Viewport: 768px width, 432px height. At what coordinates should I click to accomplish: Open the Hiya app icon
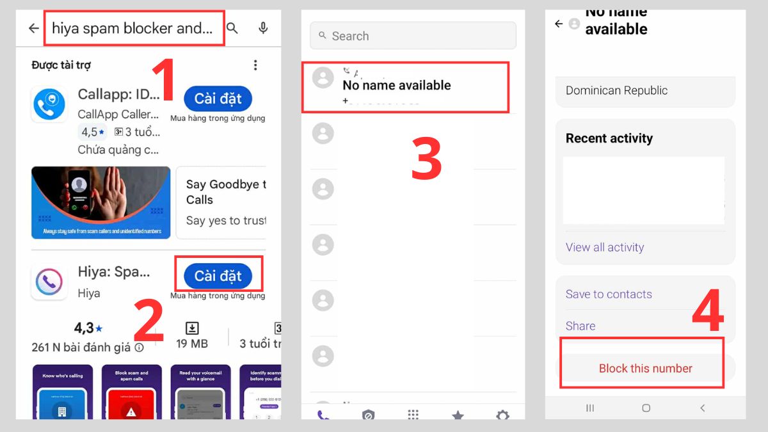49,282
